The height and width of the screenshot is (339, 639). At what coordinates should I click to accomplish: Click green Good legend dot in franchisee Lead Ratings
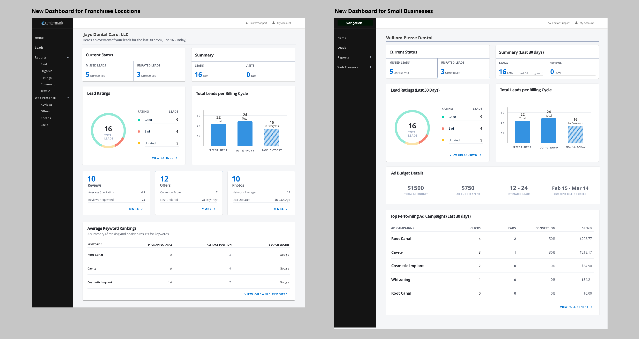pos(139,120)
